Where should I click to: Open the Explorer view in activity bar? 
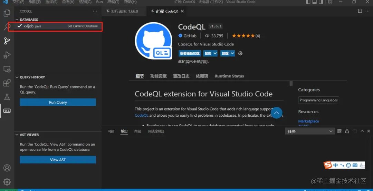pos(7,13)
